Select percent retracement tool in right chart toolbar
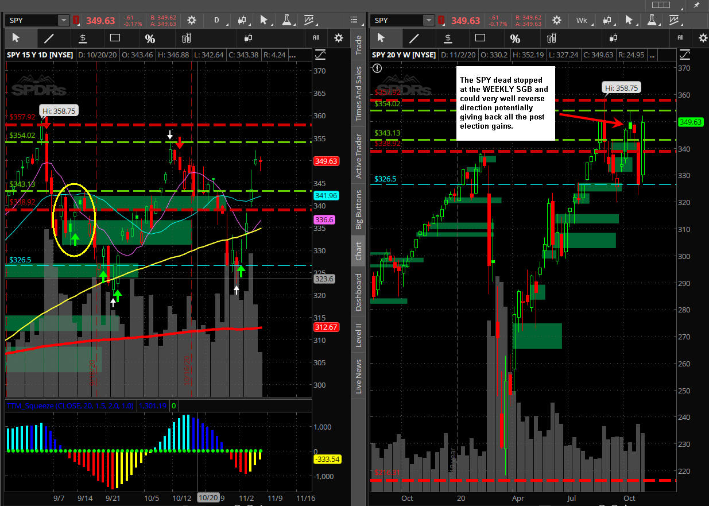Screen dimensions: 709x506 click(515, 38)
